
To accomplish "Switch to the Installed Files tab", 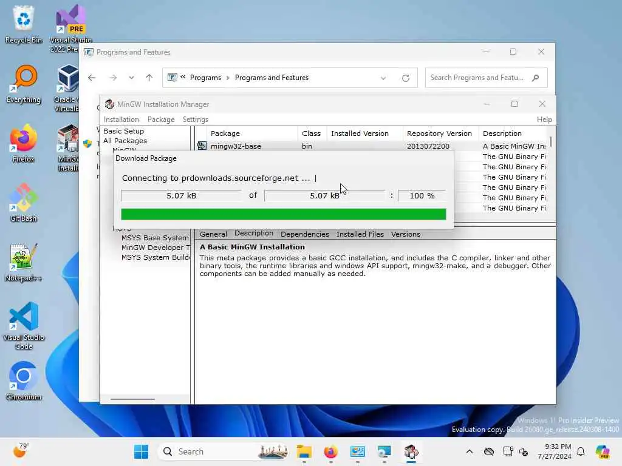I will pyautogui.click(x=360, y=234).
